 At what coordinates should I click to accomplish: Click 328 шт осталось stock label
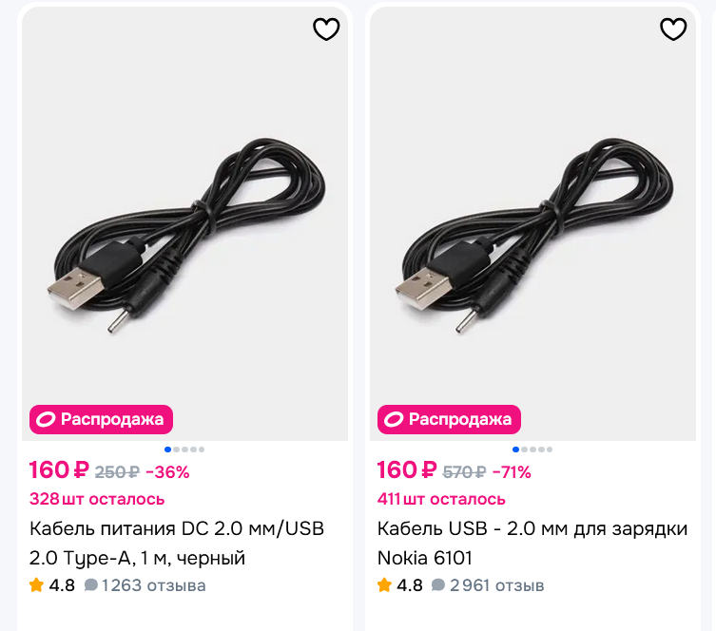[x=97, y=499]
